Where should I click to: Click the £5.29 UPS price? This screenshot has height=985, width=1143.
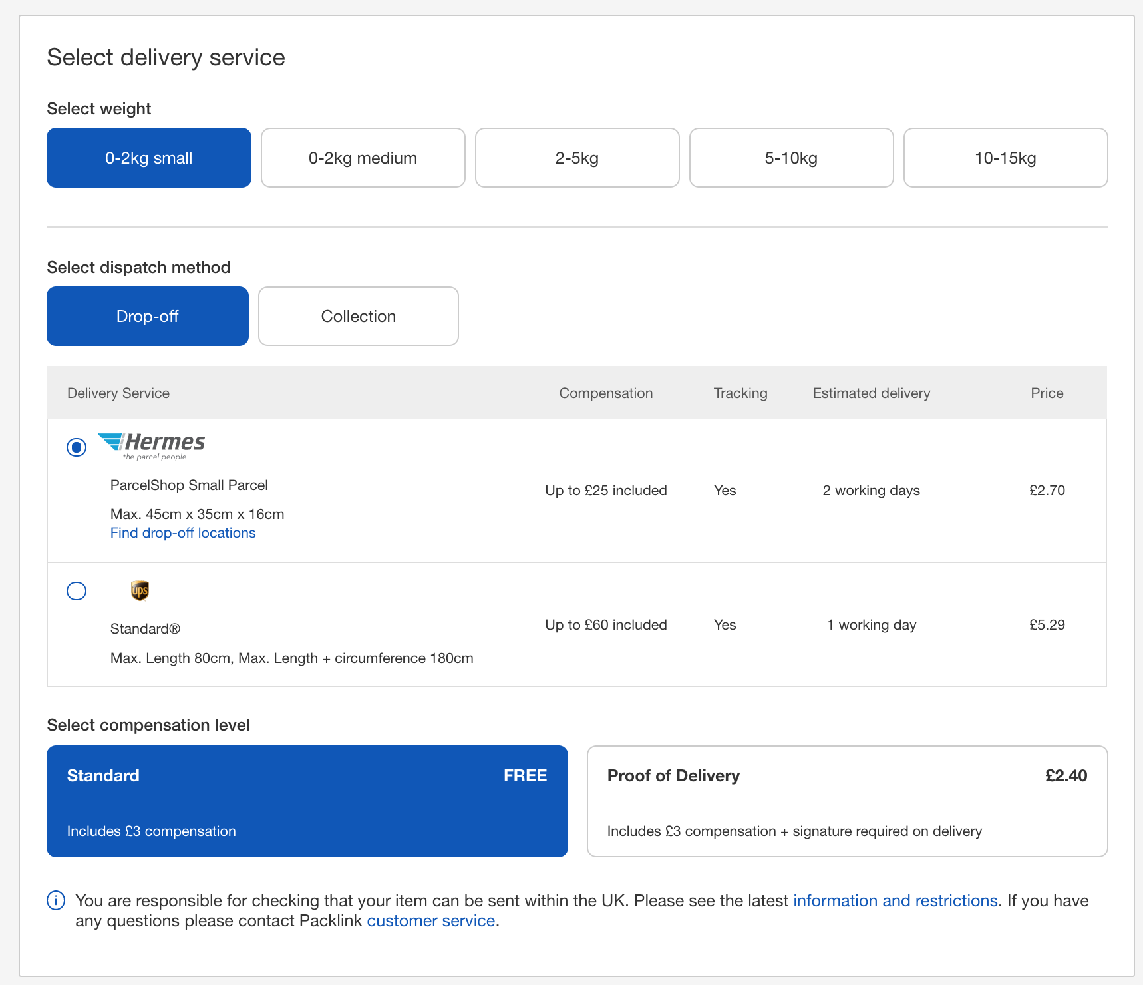point(1047,625)
